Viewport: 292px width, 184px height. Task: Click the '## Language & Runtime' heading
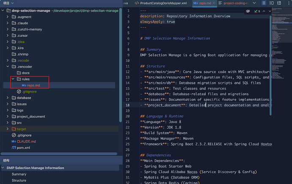(162, 116)
